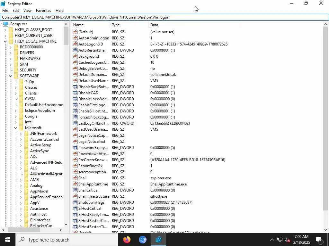
Task: Click the scremoveoption value icon
Action: pos(75,172)
